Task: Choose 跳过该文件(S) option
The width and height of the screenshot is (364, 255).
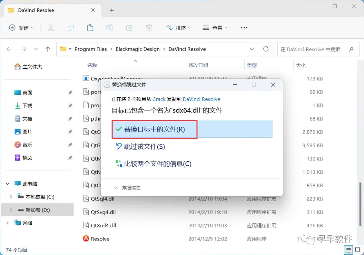Action: [141, 147]
